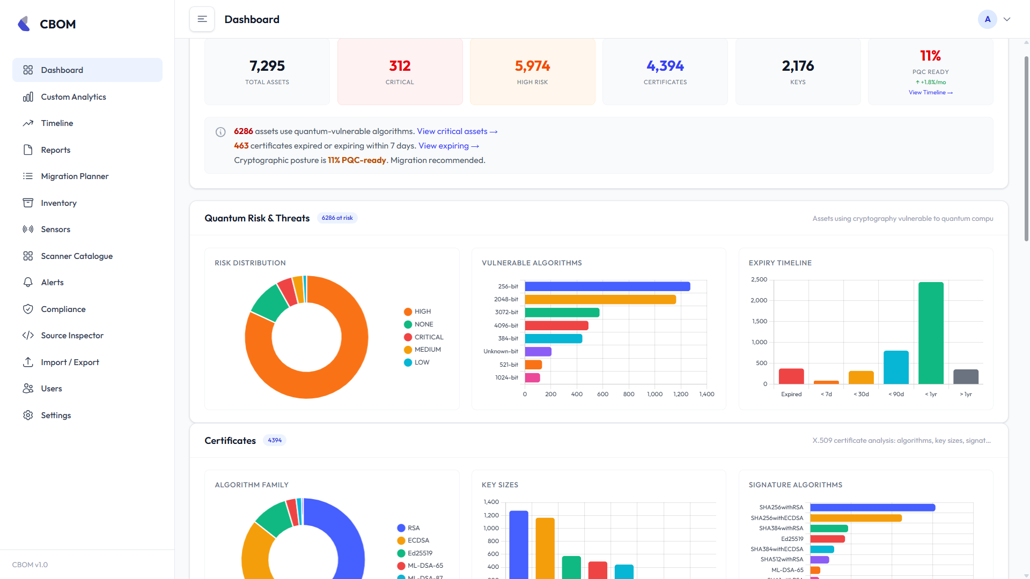The width and height of the screenshot is (1030, 579).
Task: Click the CBOM v1.0 version text
Action: [x=30, y=565]
